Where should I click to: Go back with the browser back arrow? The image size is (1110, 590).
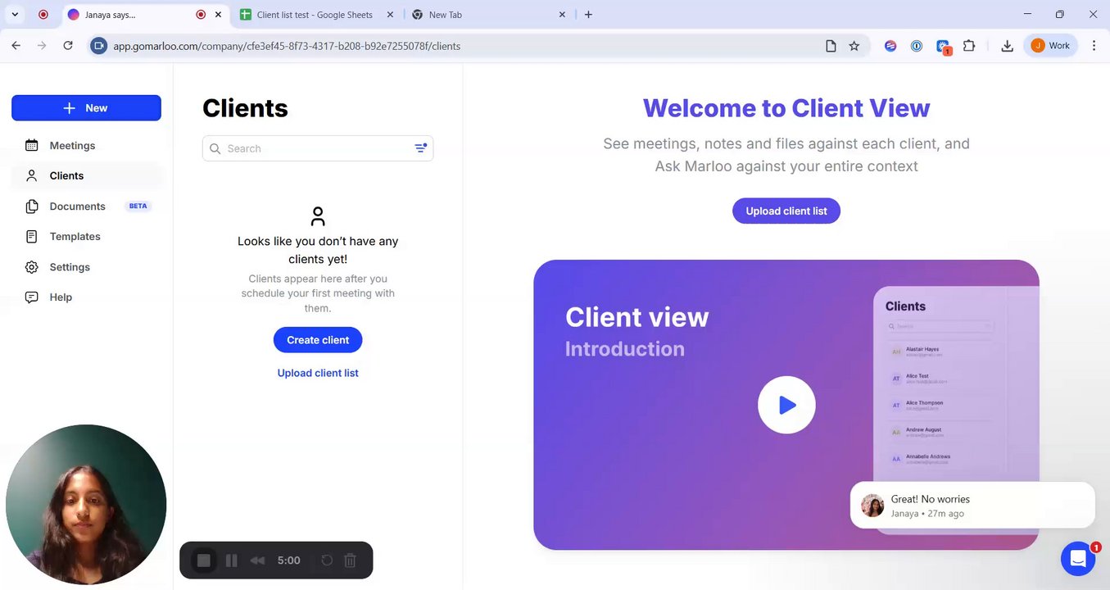click(x=16, y=46)
